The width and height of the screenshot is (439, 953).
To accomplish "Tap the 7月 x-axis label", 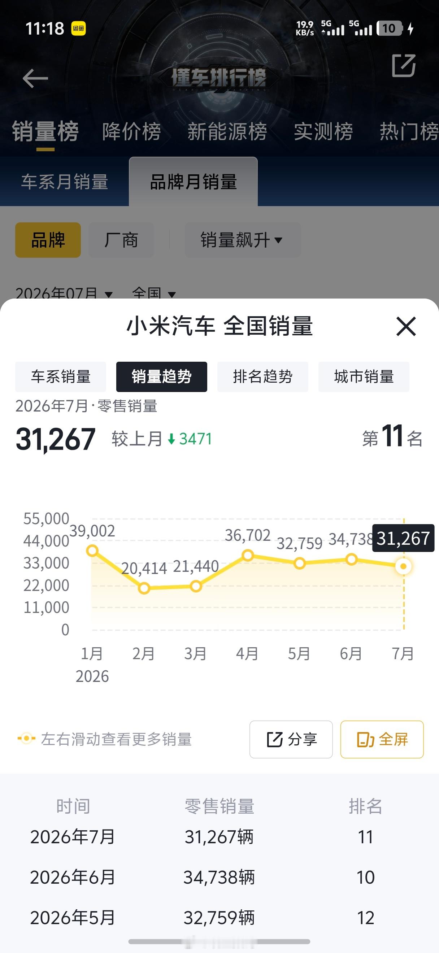I will pyautogui.click(x=403, y=653).
